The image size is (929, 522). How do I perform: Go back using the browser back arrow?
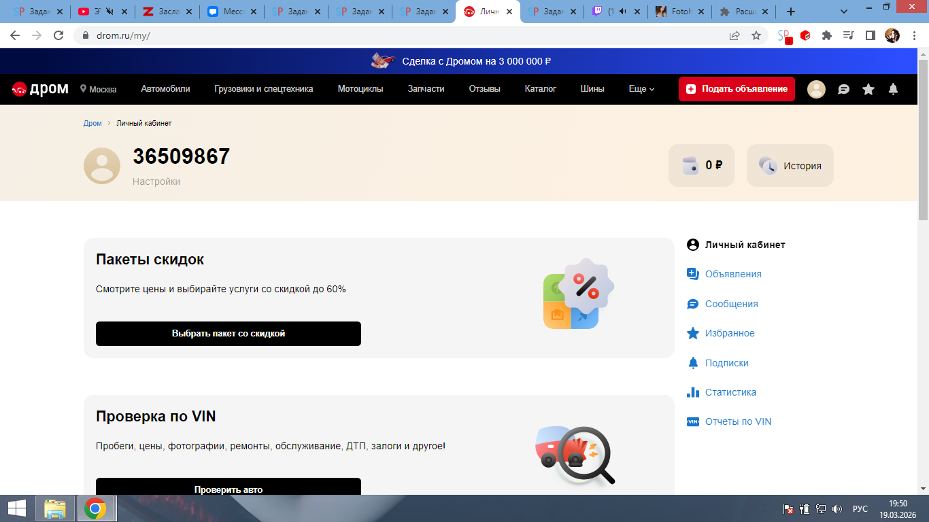click(15, 35)
